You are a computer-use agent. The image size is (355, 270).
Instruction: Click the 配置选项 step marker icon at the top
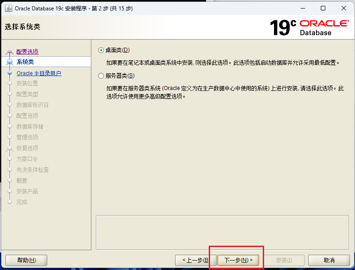click(9, 52)
